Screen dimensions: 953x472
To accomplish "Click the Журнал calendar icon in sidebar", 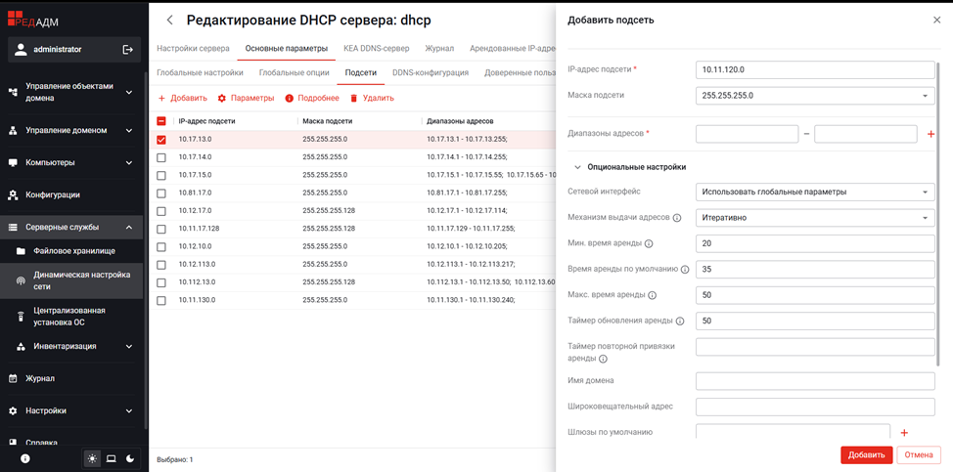I will (12, 378).
